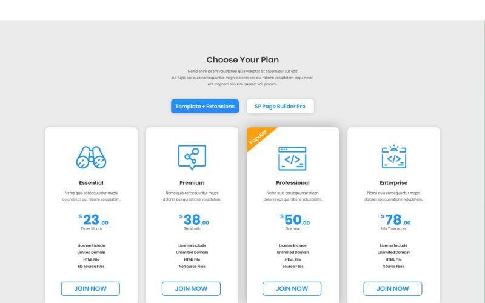Click the code window icon on Professional
Screen dimensions: 485x303
(x=292, y=158)
